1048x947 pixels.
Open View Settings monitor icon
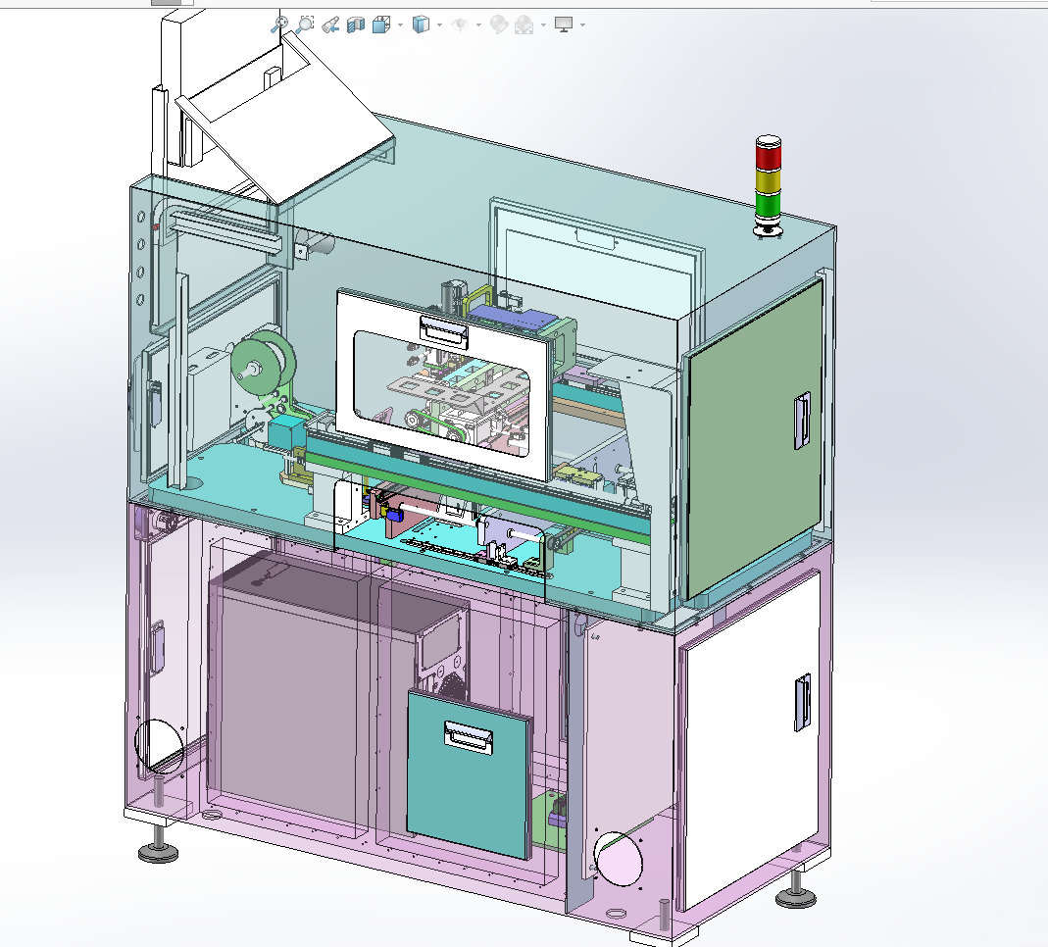[x=564, y=25]
